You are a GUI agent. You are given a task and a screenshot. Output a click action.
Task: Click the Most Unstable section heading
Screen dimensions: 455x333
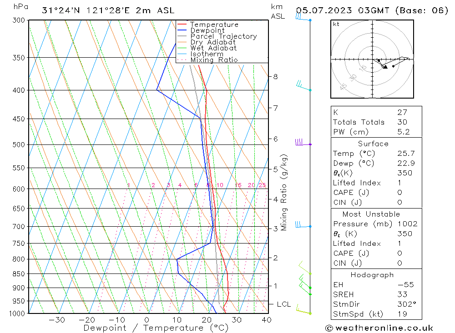371,214
